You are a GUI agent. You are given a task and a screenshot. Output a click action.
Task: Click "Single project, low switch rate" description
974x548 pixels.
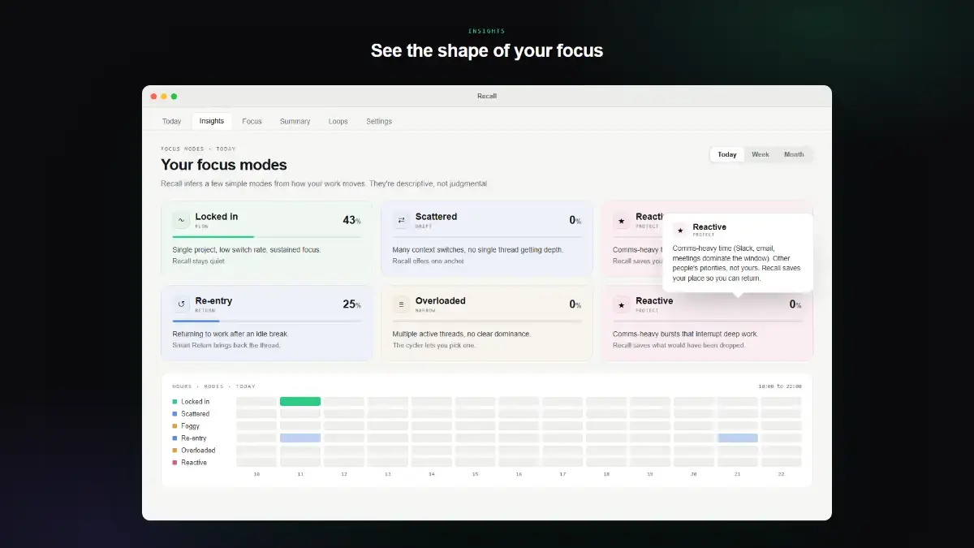pos(247,250)
